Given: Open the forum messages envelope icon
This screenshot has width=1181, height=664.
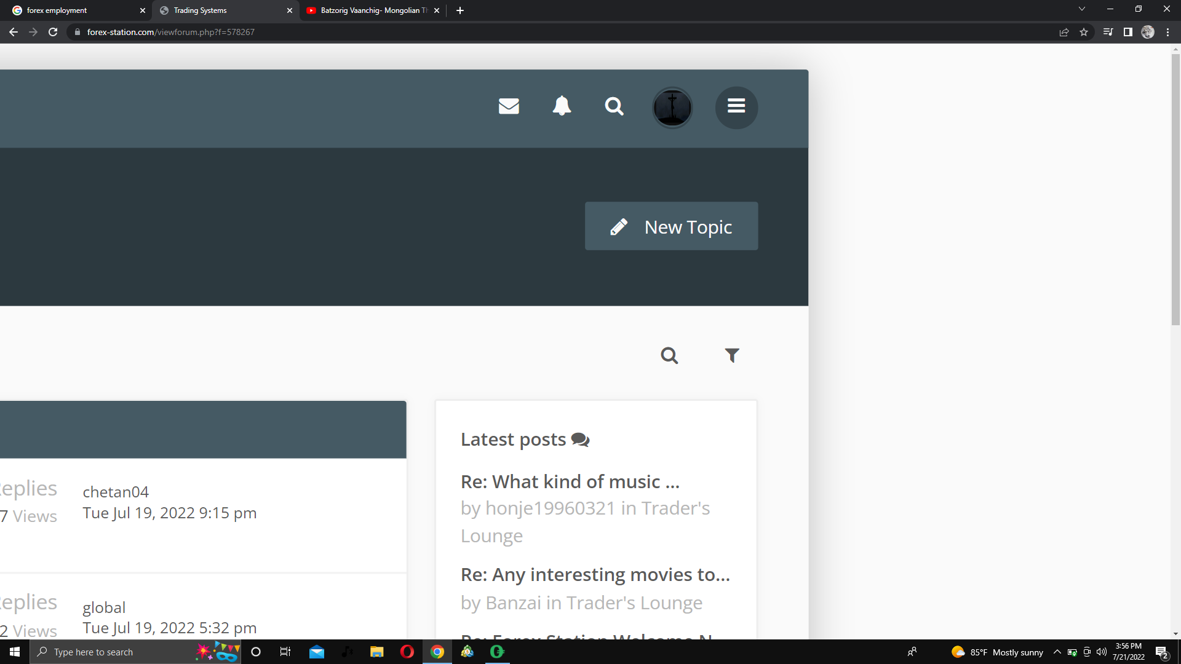Looking at the screenshot, I should [x=509, y=106].
